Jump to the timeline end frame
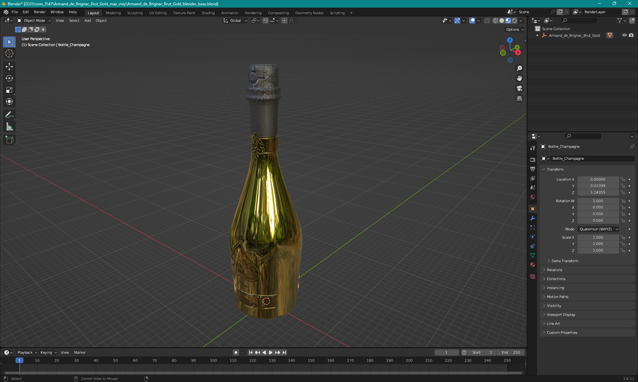 [x=284, y=352]
